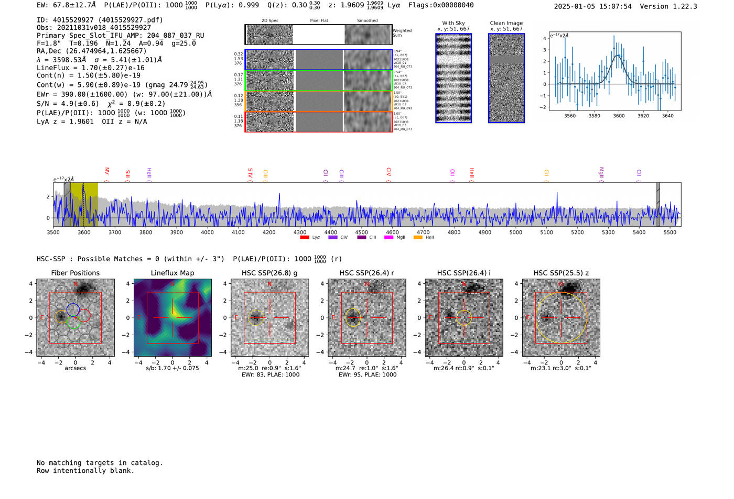This screenshot has width=734, height=499.
Task: Select the OII line marker label
Action: [452, 172]
